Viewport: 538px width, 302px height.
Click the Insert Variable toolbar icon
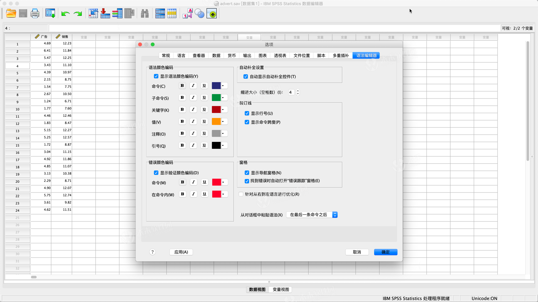(117, 13)
